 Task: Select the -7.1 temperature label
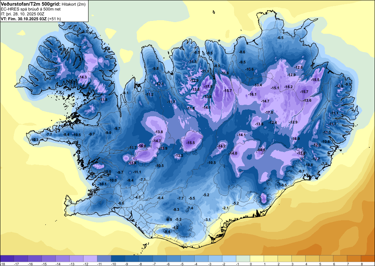click(142, 179)
